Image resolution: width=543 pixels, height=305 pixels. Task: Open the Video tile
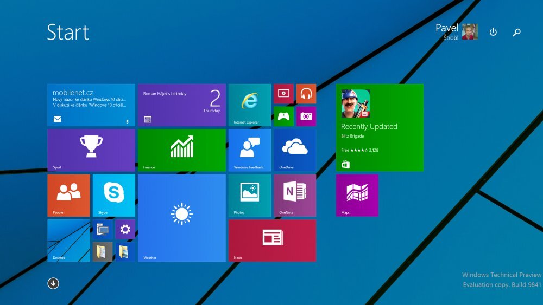[x=283, y=94]
